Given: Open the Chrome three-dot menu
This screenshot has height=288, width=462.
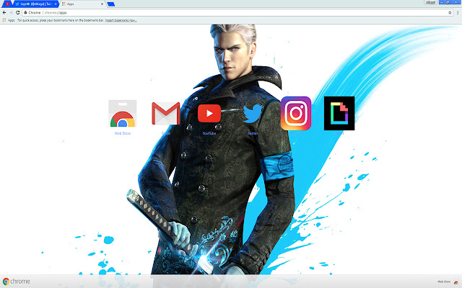Looking at the screenshot, I should pyautogui.click(x=458, y=13).
